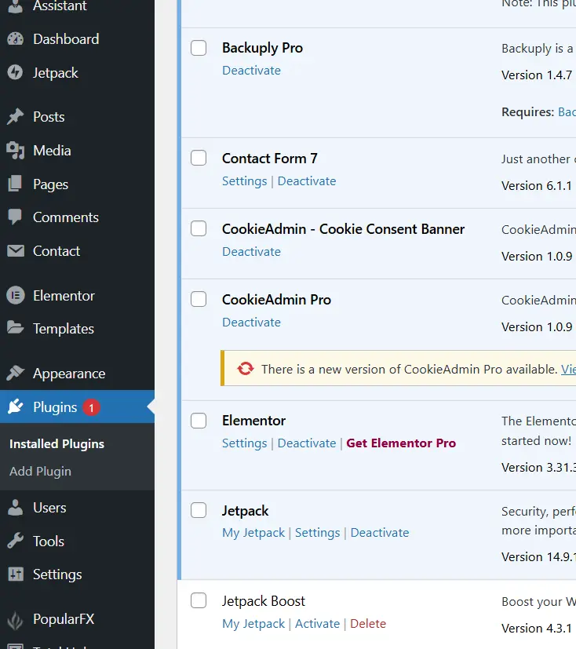Open the Dashboard menu item

point(78,39)
